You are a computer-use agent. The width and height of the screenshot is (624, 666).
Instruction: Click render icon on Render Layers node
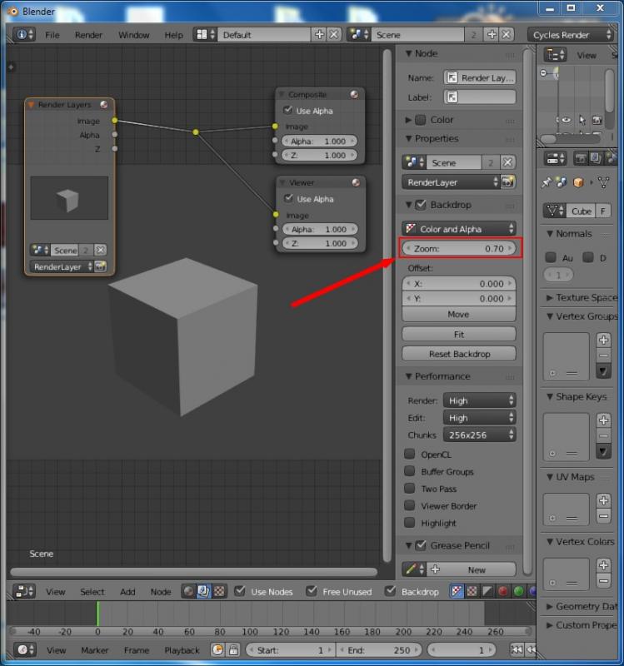[x=101, y=267]
